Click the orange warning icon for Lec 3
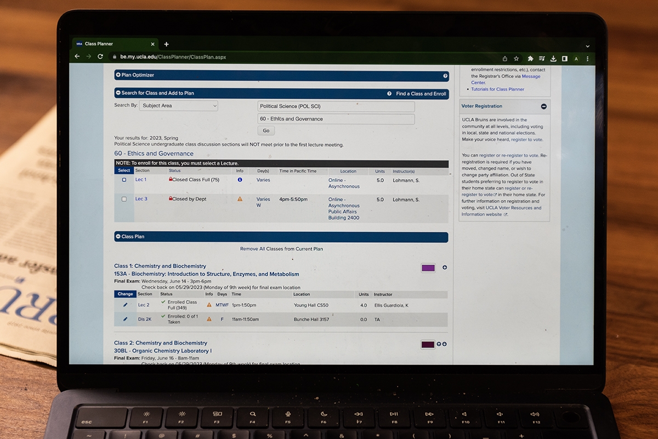The height and width of the screenshot is (439, 658). tap(240, 199)
